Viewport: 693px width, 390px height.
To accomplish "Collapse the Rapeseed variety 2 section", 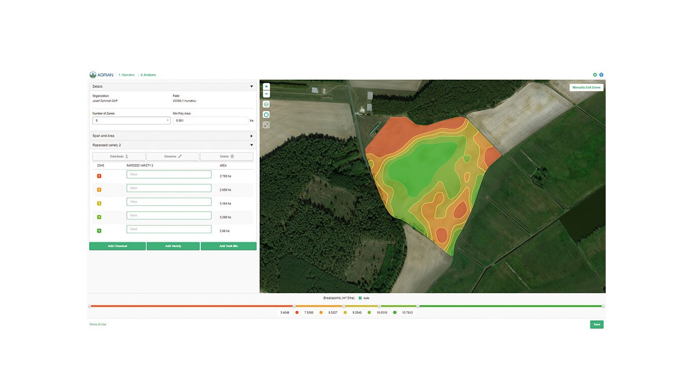I will click(251, 145).
